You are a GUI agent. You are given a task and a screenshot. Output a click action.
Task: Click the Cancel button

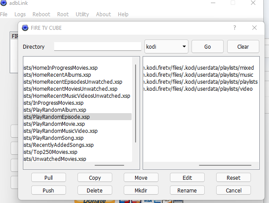point(233,190)
